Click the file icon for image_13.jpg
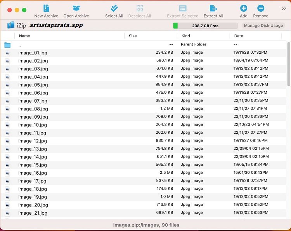The image size is (291, 231). [x=7, y=149]
